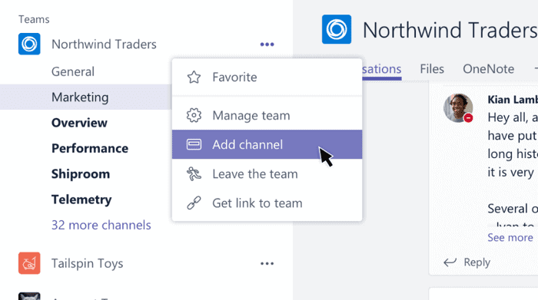Click the Northwind Traders header title
This screenshot has width=538, height=300.
pyautogui.click(x=450, y=30)
